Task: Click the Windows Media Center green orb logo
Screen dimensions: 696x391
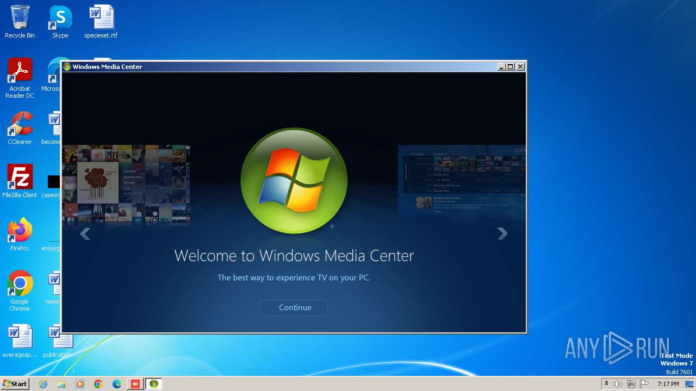Action: [x=294, y=181]
